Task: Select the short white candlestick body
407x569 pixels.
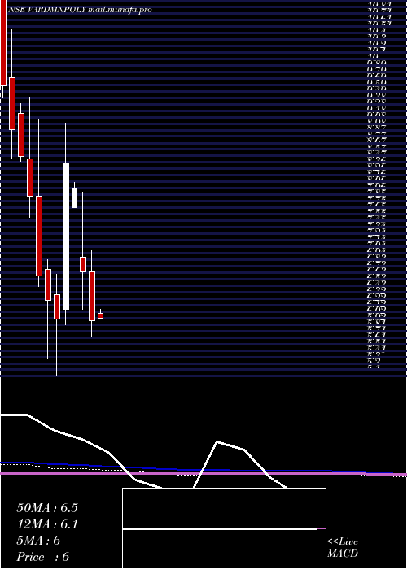Action: click(75, 198)
